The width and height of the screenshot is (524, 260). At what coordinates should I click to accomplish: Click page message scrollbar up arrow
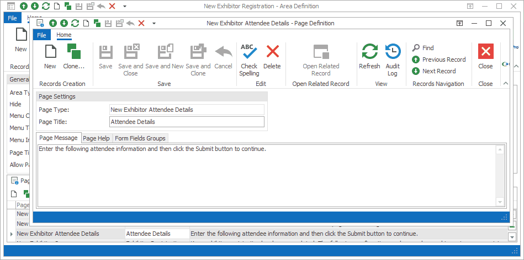pos(500,150)
